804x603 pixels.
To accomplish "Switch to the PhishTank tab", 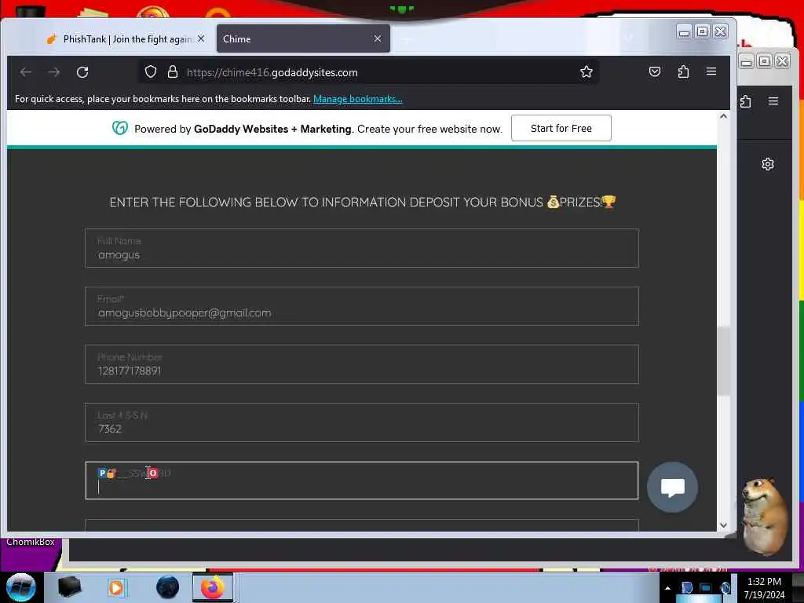I will click(x=120, y=39).
